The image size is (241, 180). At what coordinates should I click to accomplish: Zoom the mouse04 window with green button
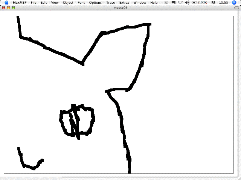click(14, 7)
